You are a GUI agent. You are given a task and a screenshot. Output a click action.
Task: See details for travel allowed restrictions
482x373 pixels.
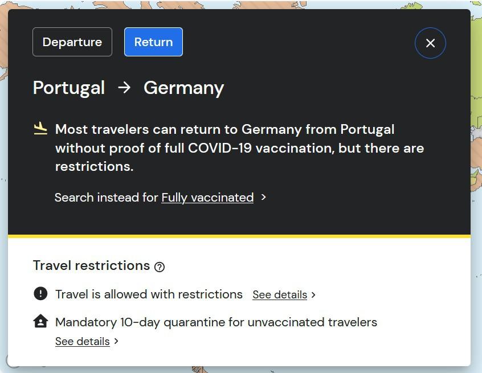click(x=280, y=295)
